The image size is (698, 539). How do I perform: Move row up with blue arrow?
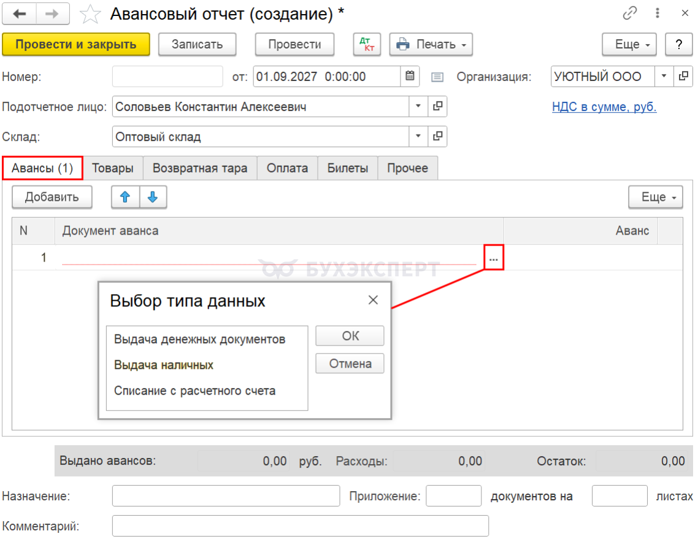point(125,197)
